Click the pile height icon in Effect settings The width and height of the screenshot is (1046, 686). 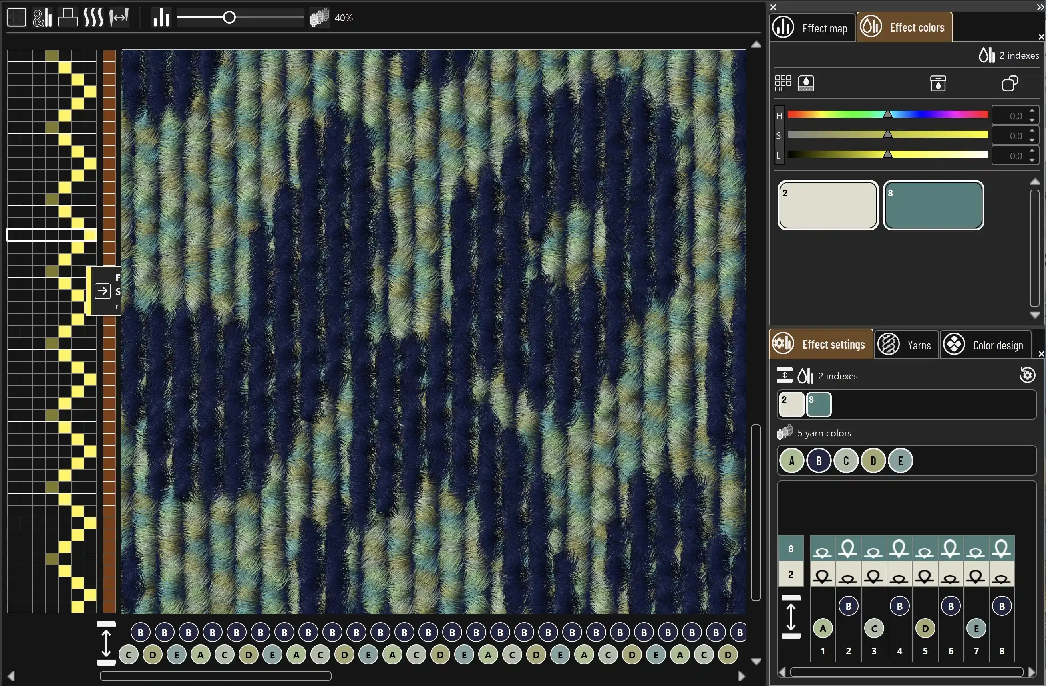point(785,375)
